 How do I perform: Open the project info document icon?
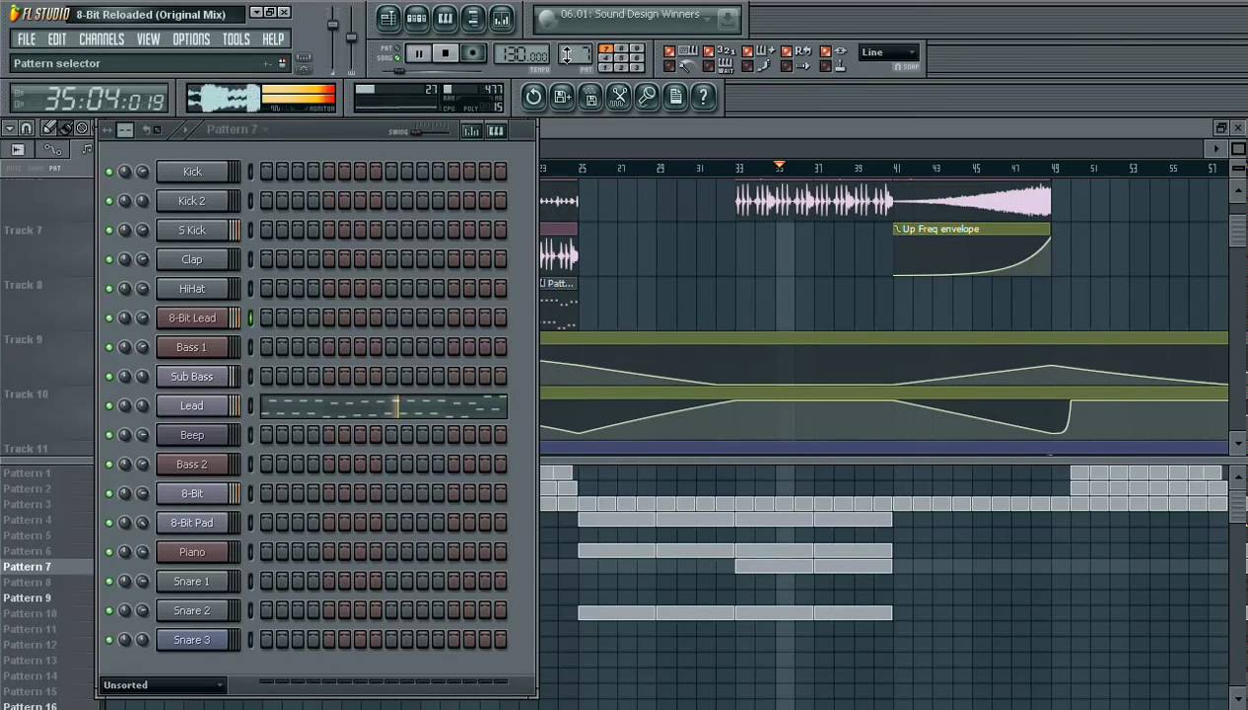pos(675,96)
